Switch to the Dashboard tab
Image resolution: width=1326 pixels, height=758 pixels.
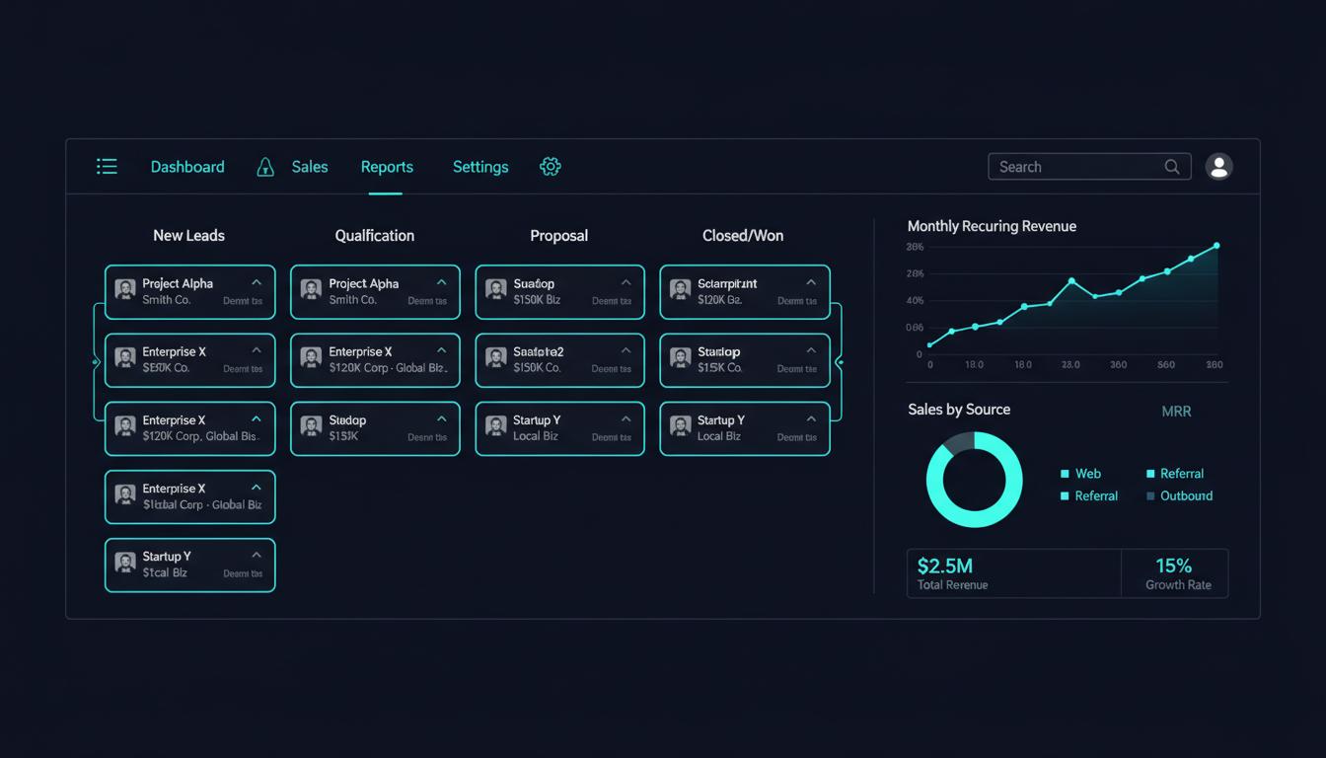(187, 167)
